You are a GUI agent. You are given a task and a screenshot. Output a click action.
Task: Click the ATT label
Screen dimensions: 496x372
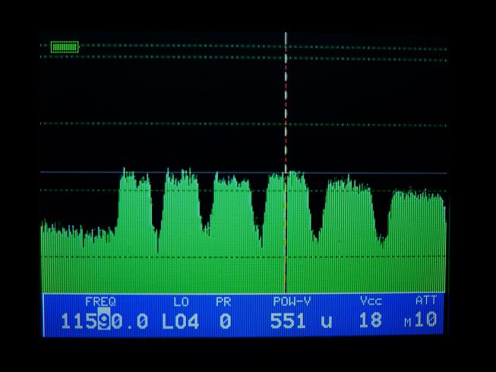click(426, 301)
